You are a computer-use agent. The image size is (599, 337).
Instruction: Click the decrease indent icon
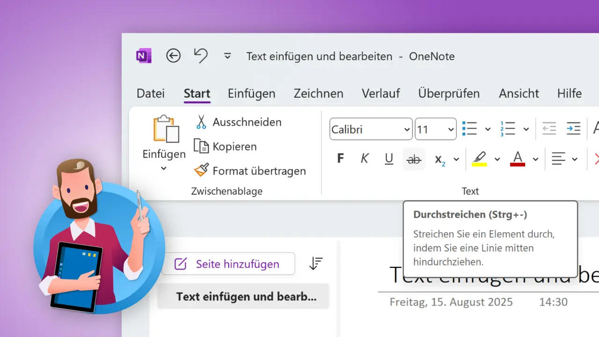(x=549, y=128)
